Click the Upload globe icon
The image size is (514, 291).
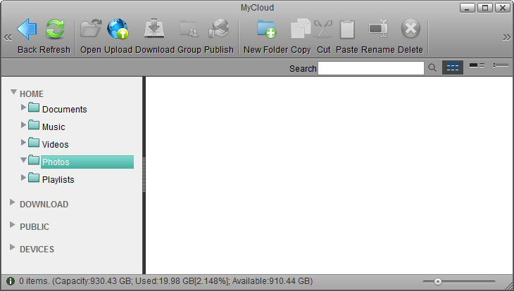coord(118,30)
